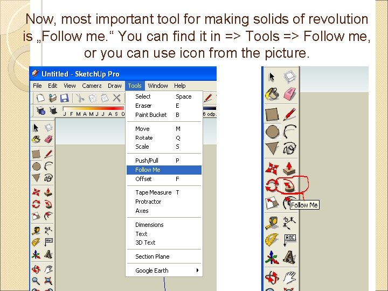Screen dimensions: 388x291
Task: Click the Follow Me icon in the enlarged tool palette
Action: (288, 186)
